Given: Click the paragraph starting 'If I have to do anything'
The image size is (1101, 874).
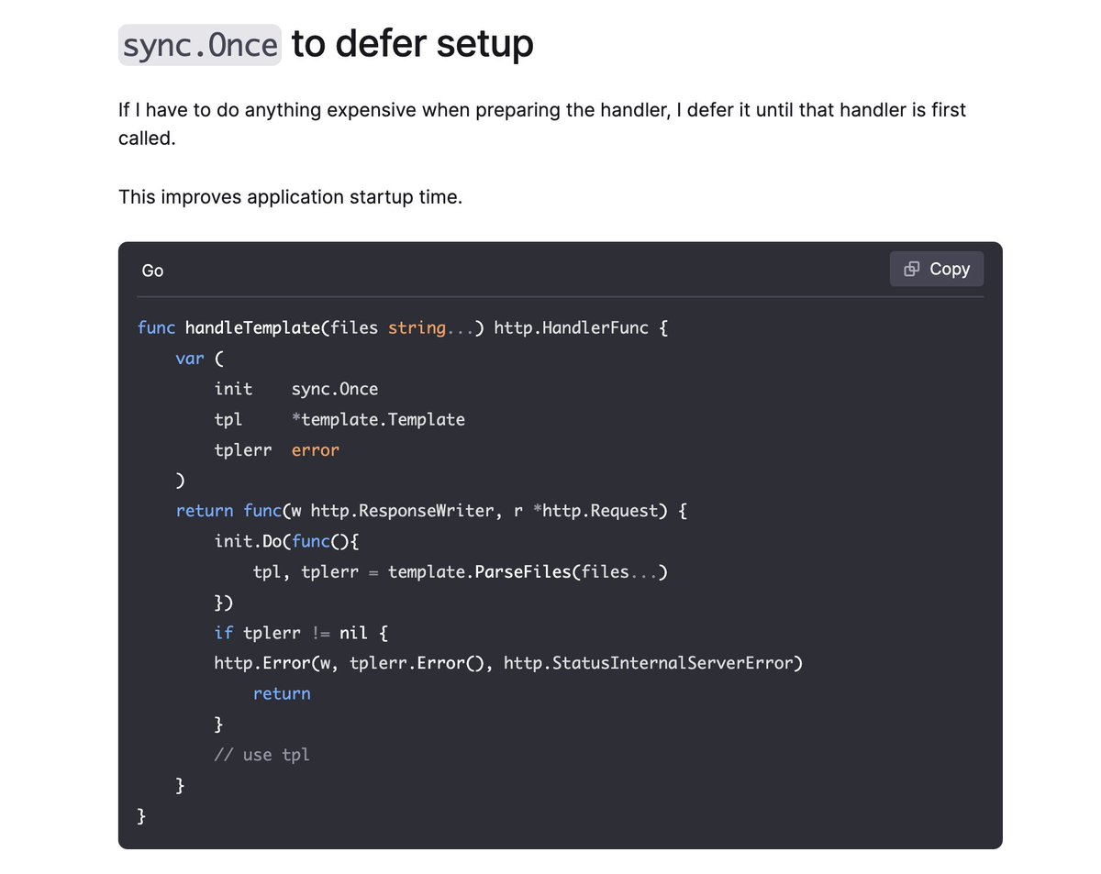Looking at the screenshot, I should click(542, 126).
